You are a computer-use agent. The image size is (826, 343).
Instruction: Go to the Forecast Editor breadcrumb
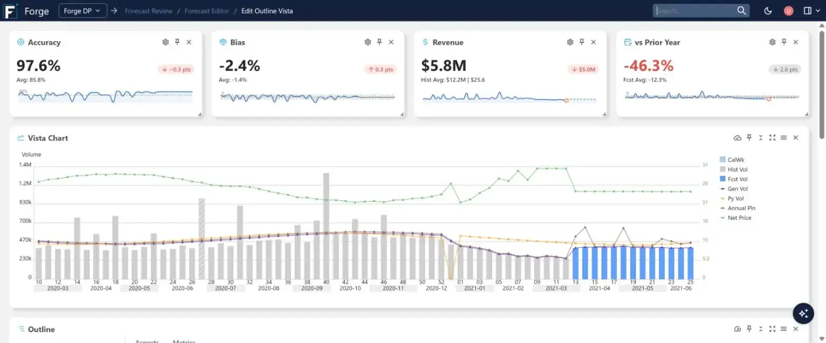coord(206,11)
